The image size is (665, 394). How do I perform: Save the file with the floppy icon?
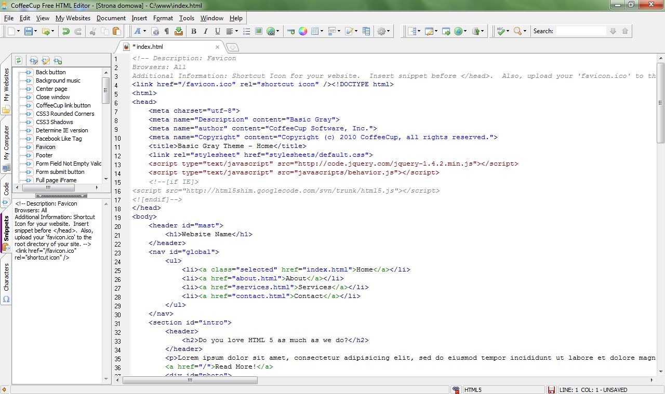[x=28, y=31]
